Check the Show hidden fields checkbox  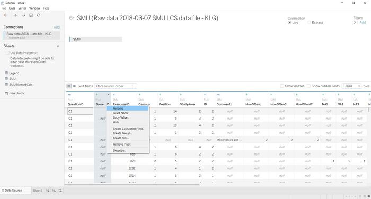click(x=308, y=86)
